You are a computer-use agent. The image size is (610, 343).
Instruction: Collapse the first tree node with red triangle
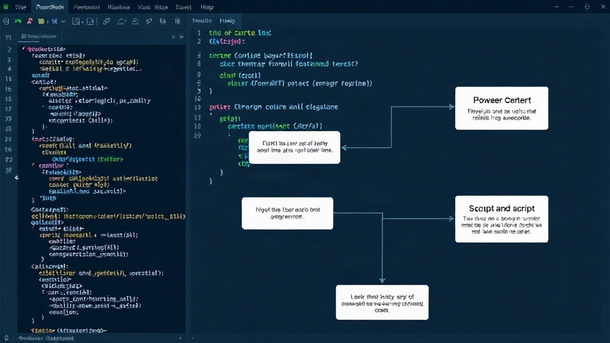click(23, 49)
